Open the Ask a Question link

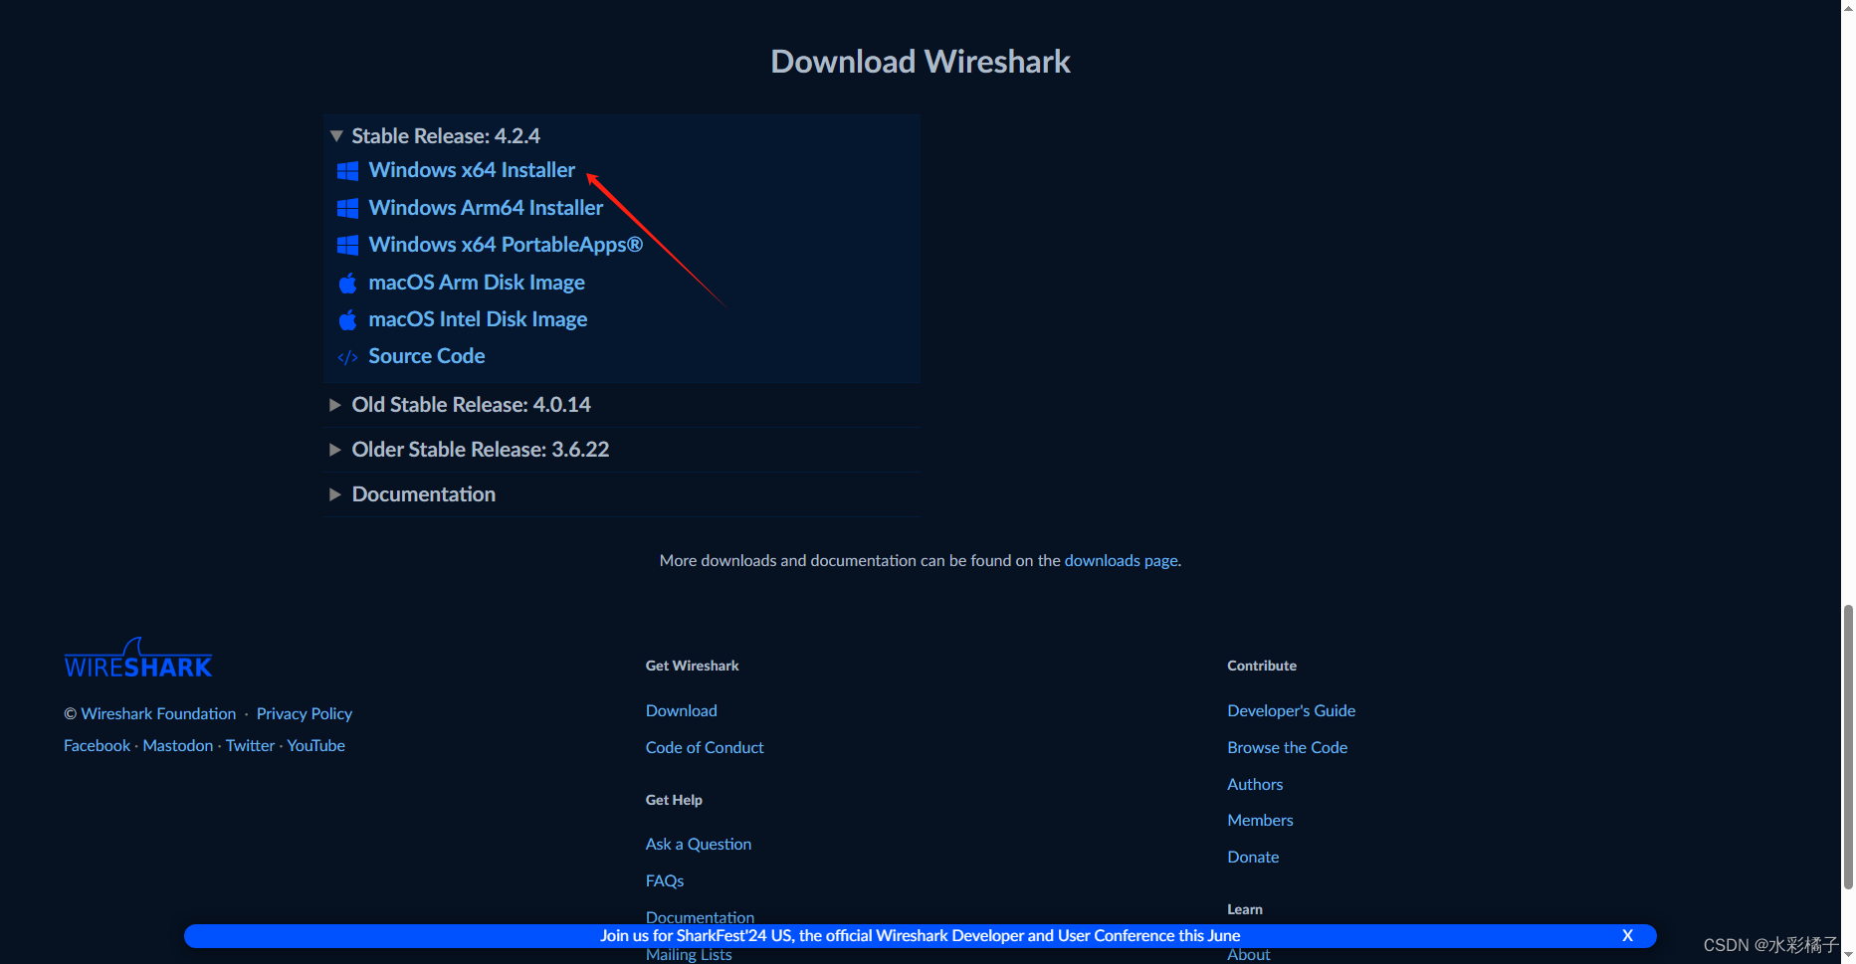pos(699,845)
